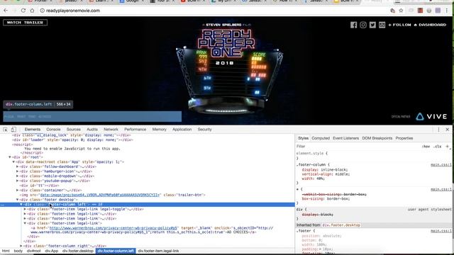
Task: Click the red extension icon in toolbar
Action: pos(420,11)
